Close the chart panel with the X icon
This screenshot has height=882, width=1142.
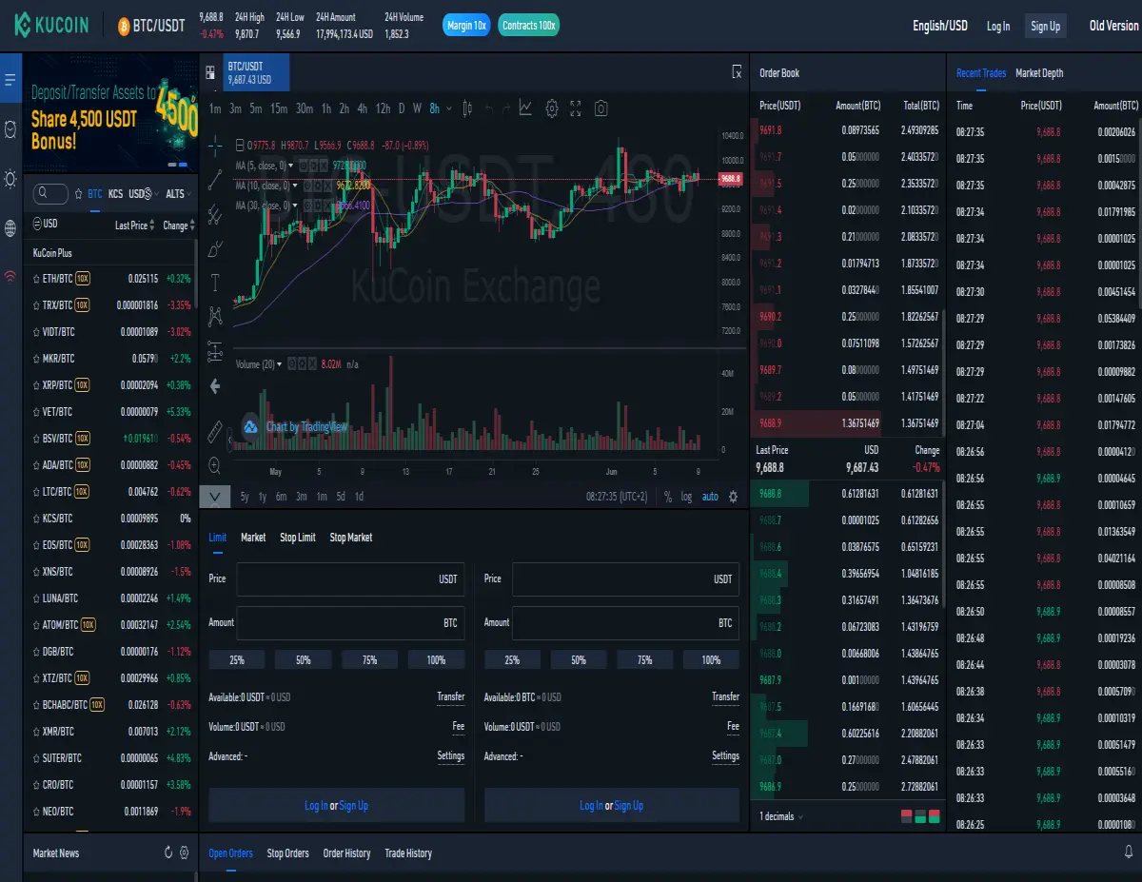point(737,71)
